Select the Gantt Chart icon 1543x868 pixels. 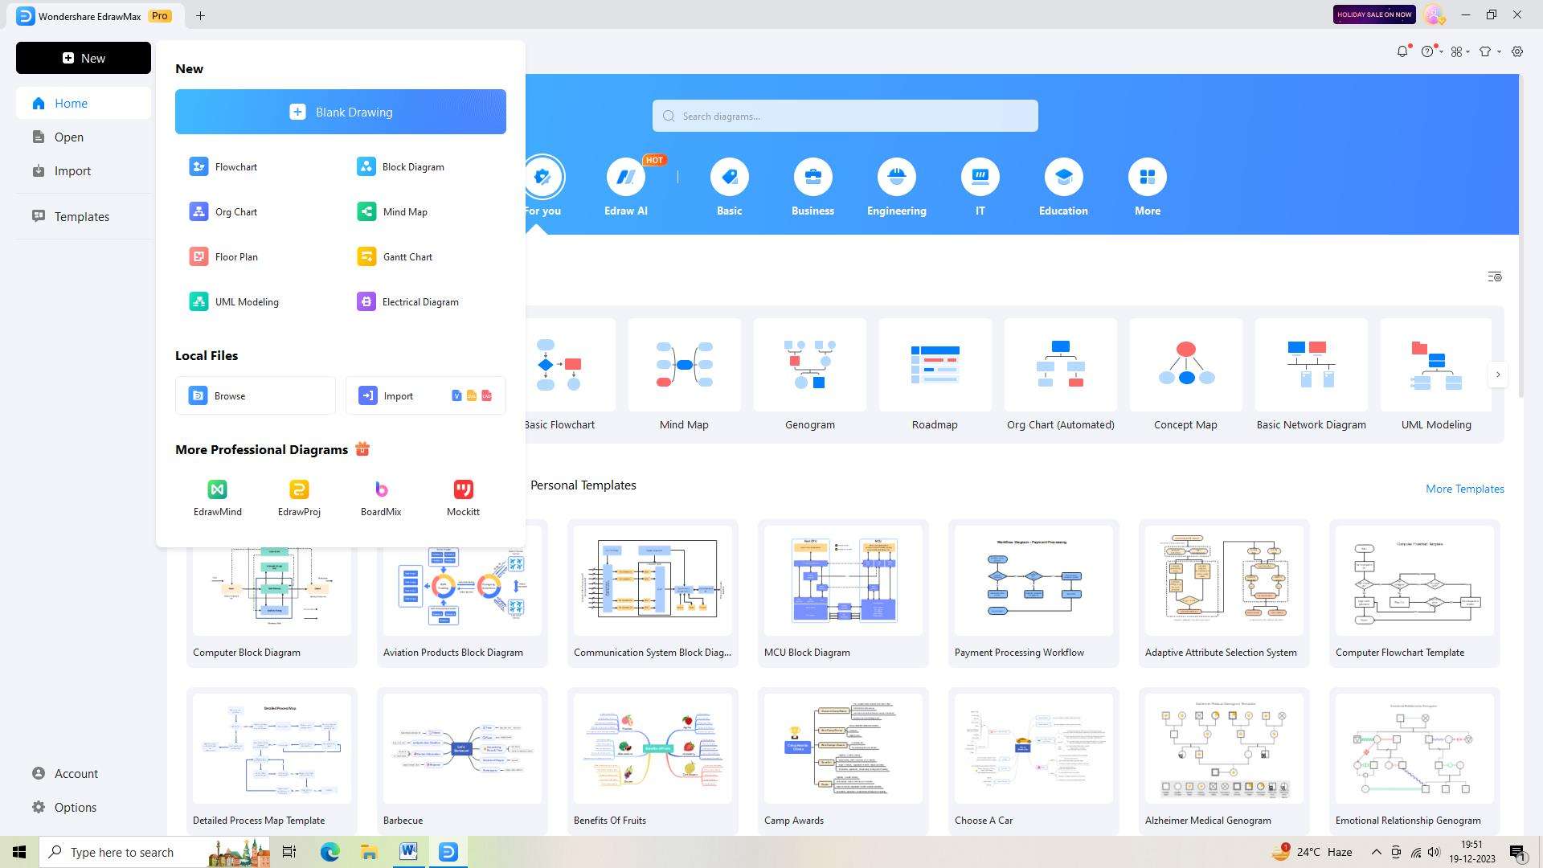[x=368, y=256]
